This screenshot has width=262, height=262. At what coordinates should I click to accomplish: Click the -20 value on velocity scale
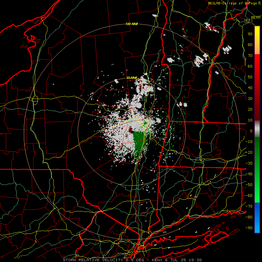tap(249, 153)
